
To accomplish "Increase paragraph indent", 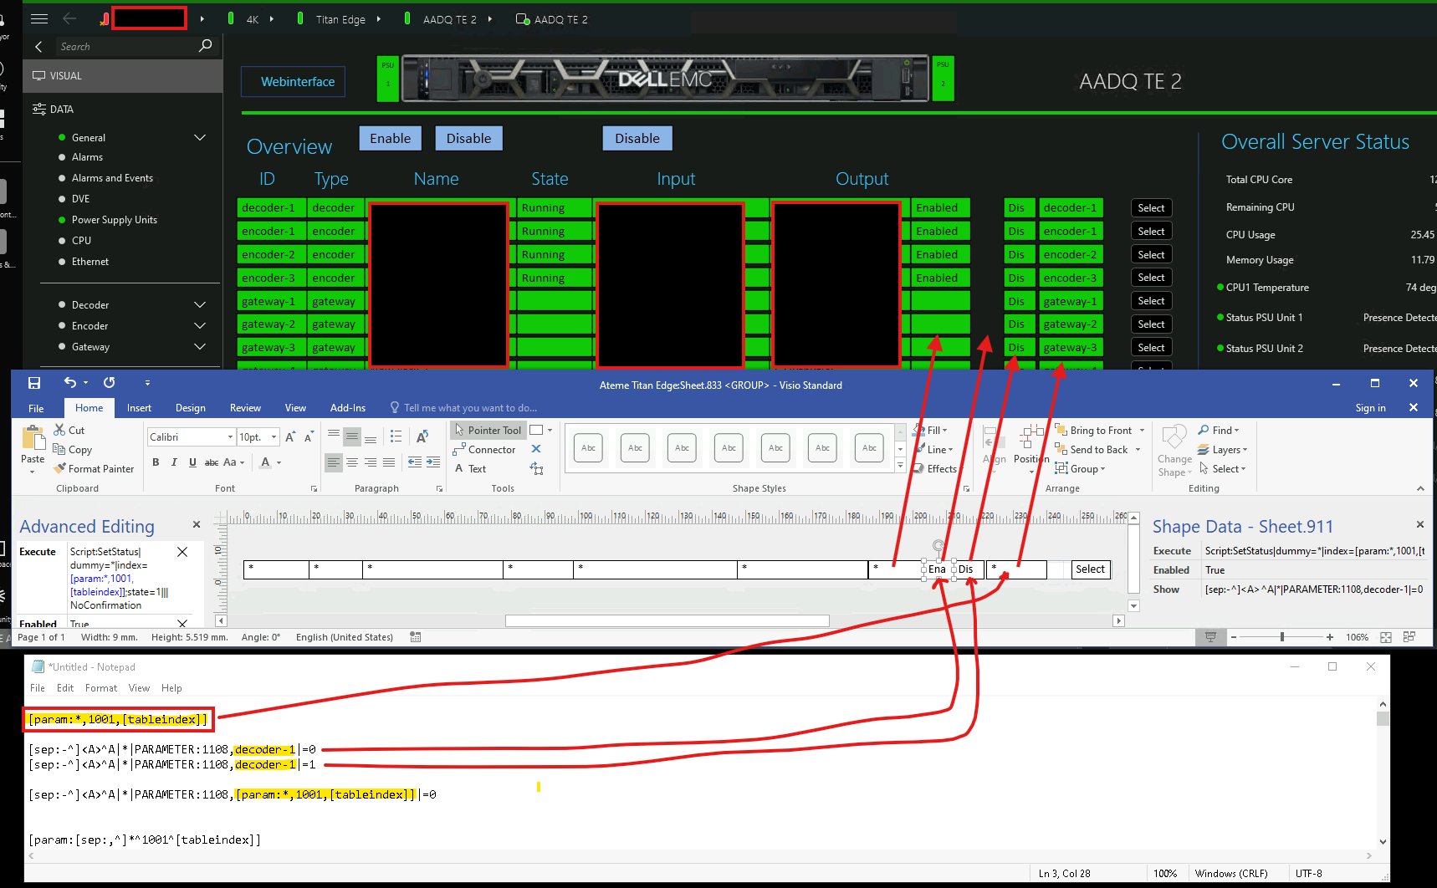I will click(433, 462).
